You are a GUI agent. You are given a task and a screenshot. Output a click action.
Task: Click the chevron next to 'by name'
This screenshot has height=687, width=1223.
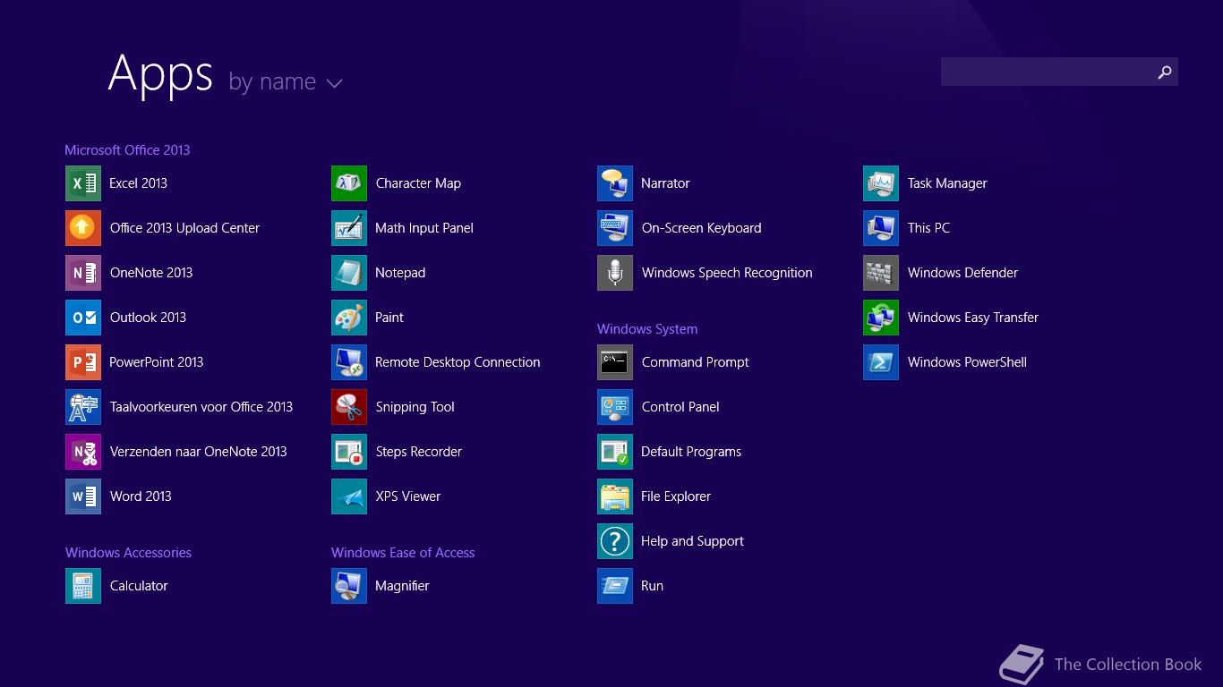tap(335, 83)
